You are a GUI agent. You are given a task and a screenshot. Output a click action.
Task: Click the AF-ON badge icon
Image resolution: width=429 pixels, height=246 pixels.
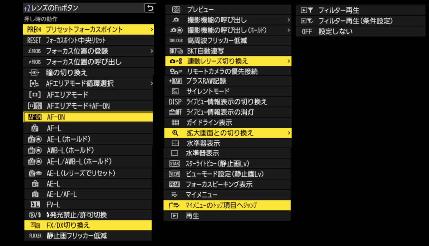point(35,117)
